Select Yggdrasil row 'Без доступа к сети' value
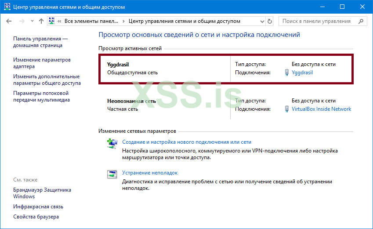The width and height of the screenshot is (373, 229). tap(314, 64)
